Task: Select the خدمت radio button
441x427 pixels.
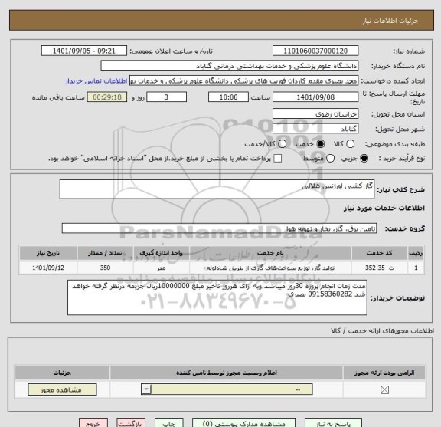Action: point(321,144)
